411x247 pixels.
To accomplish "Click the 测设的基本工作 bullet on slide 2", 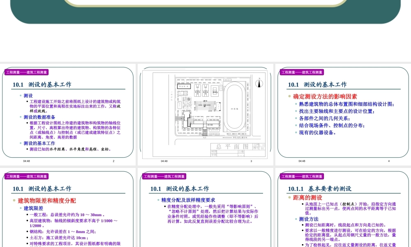I will [39, 143].
